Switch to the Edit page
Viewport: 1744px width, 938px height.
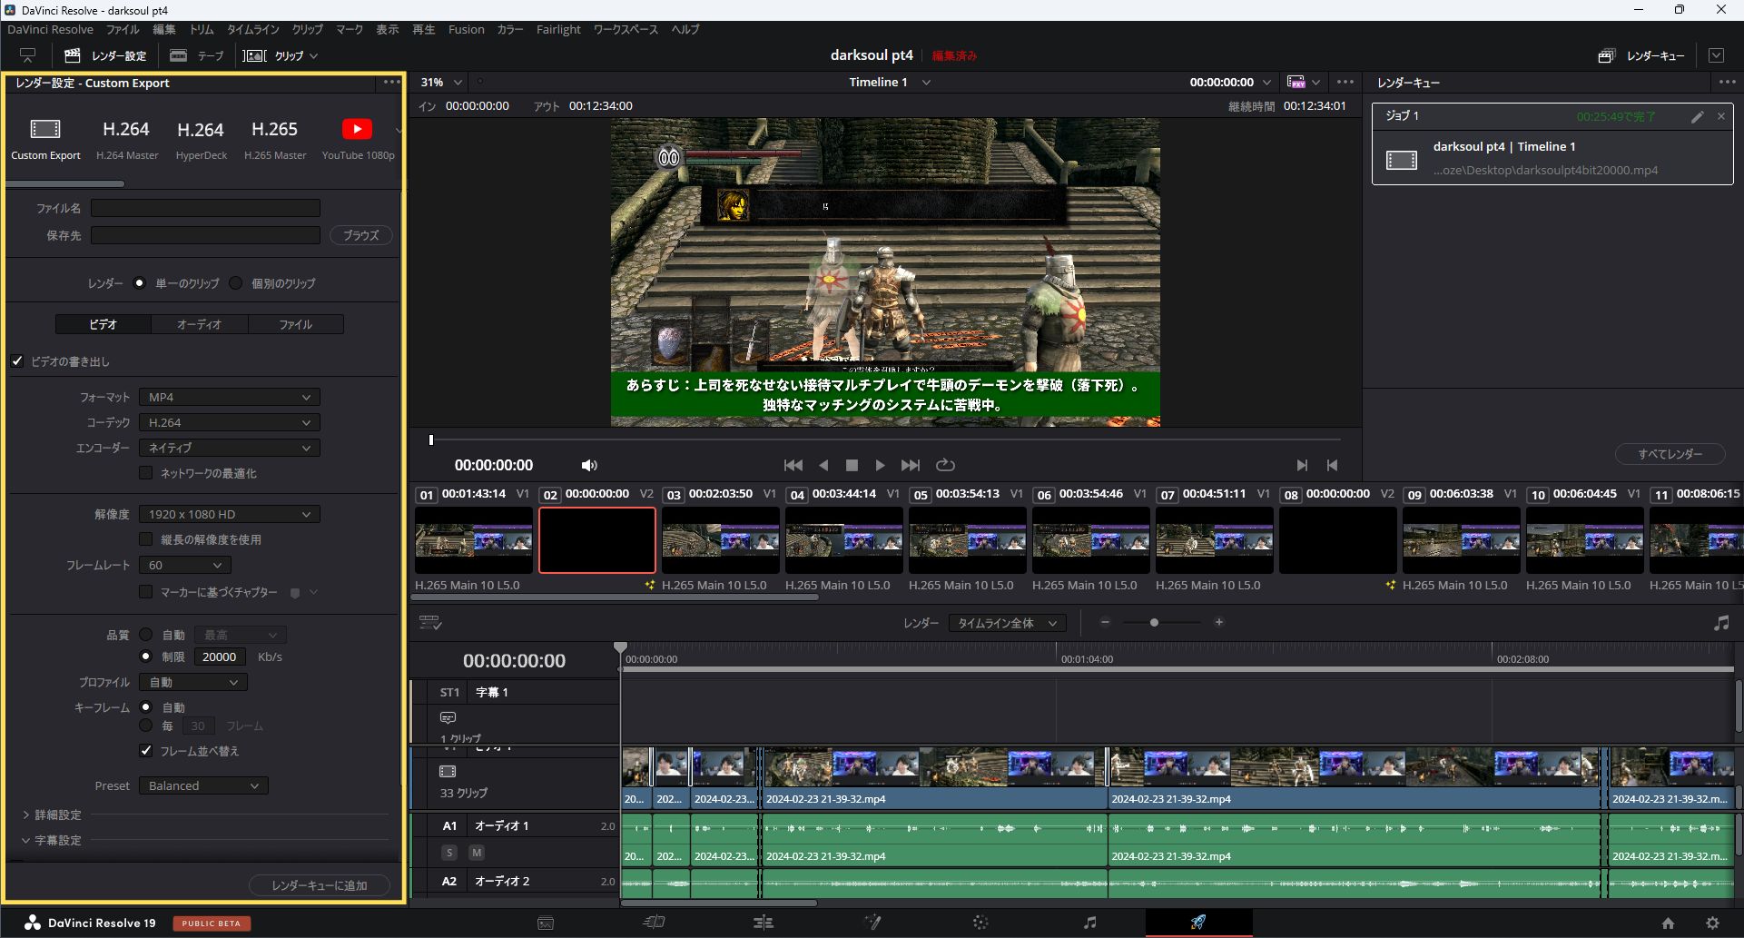763,922
